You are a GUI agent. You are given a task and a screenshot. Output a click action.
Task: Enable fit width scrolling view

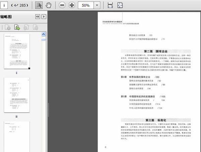coord(111,5)
